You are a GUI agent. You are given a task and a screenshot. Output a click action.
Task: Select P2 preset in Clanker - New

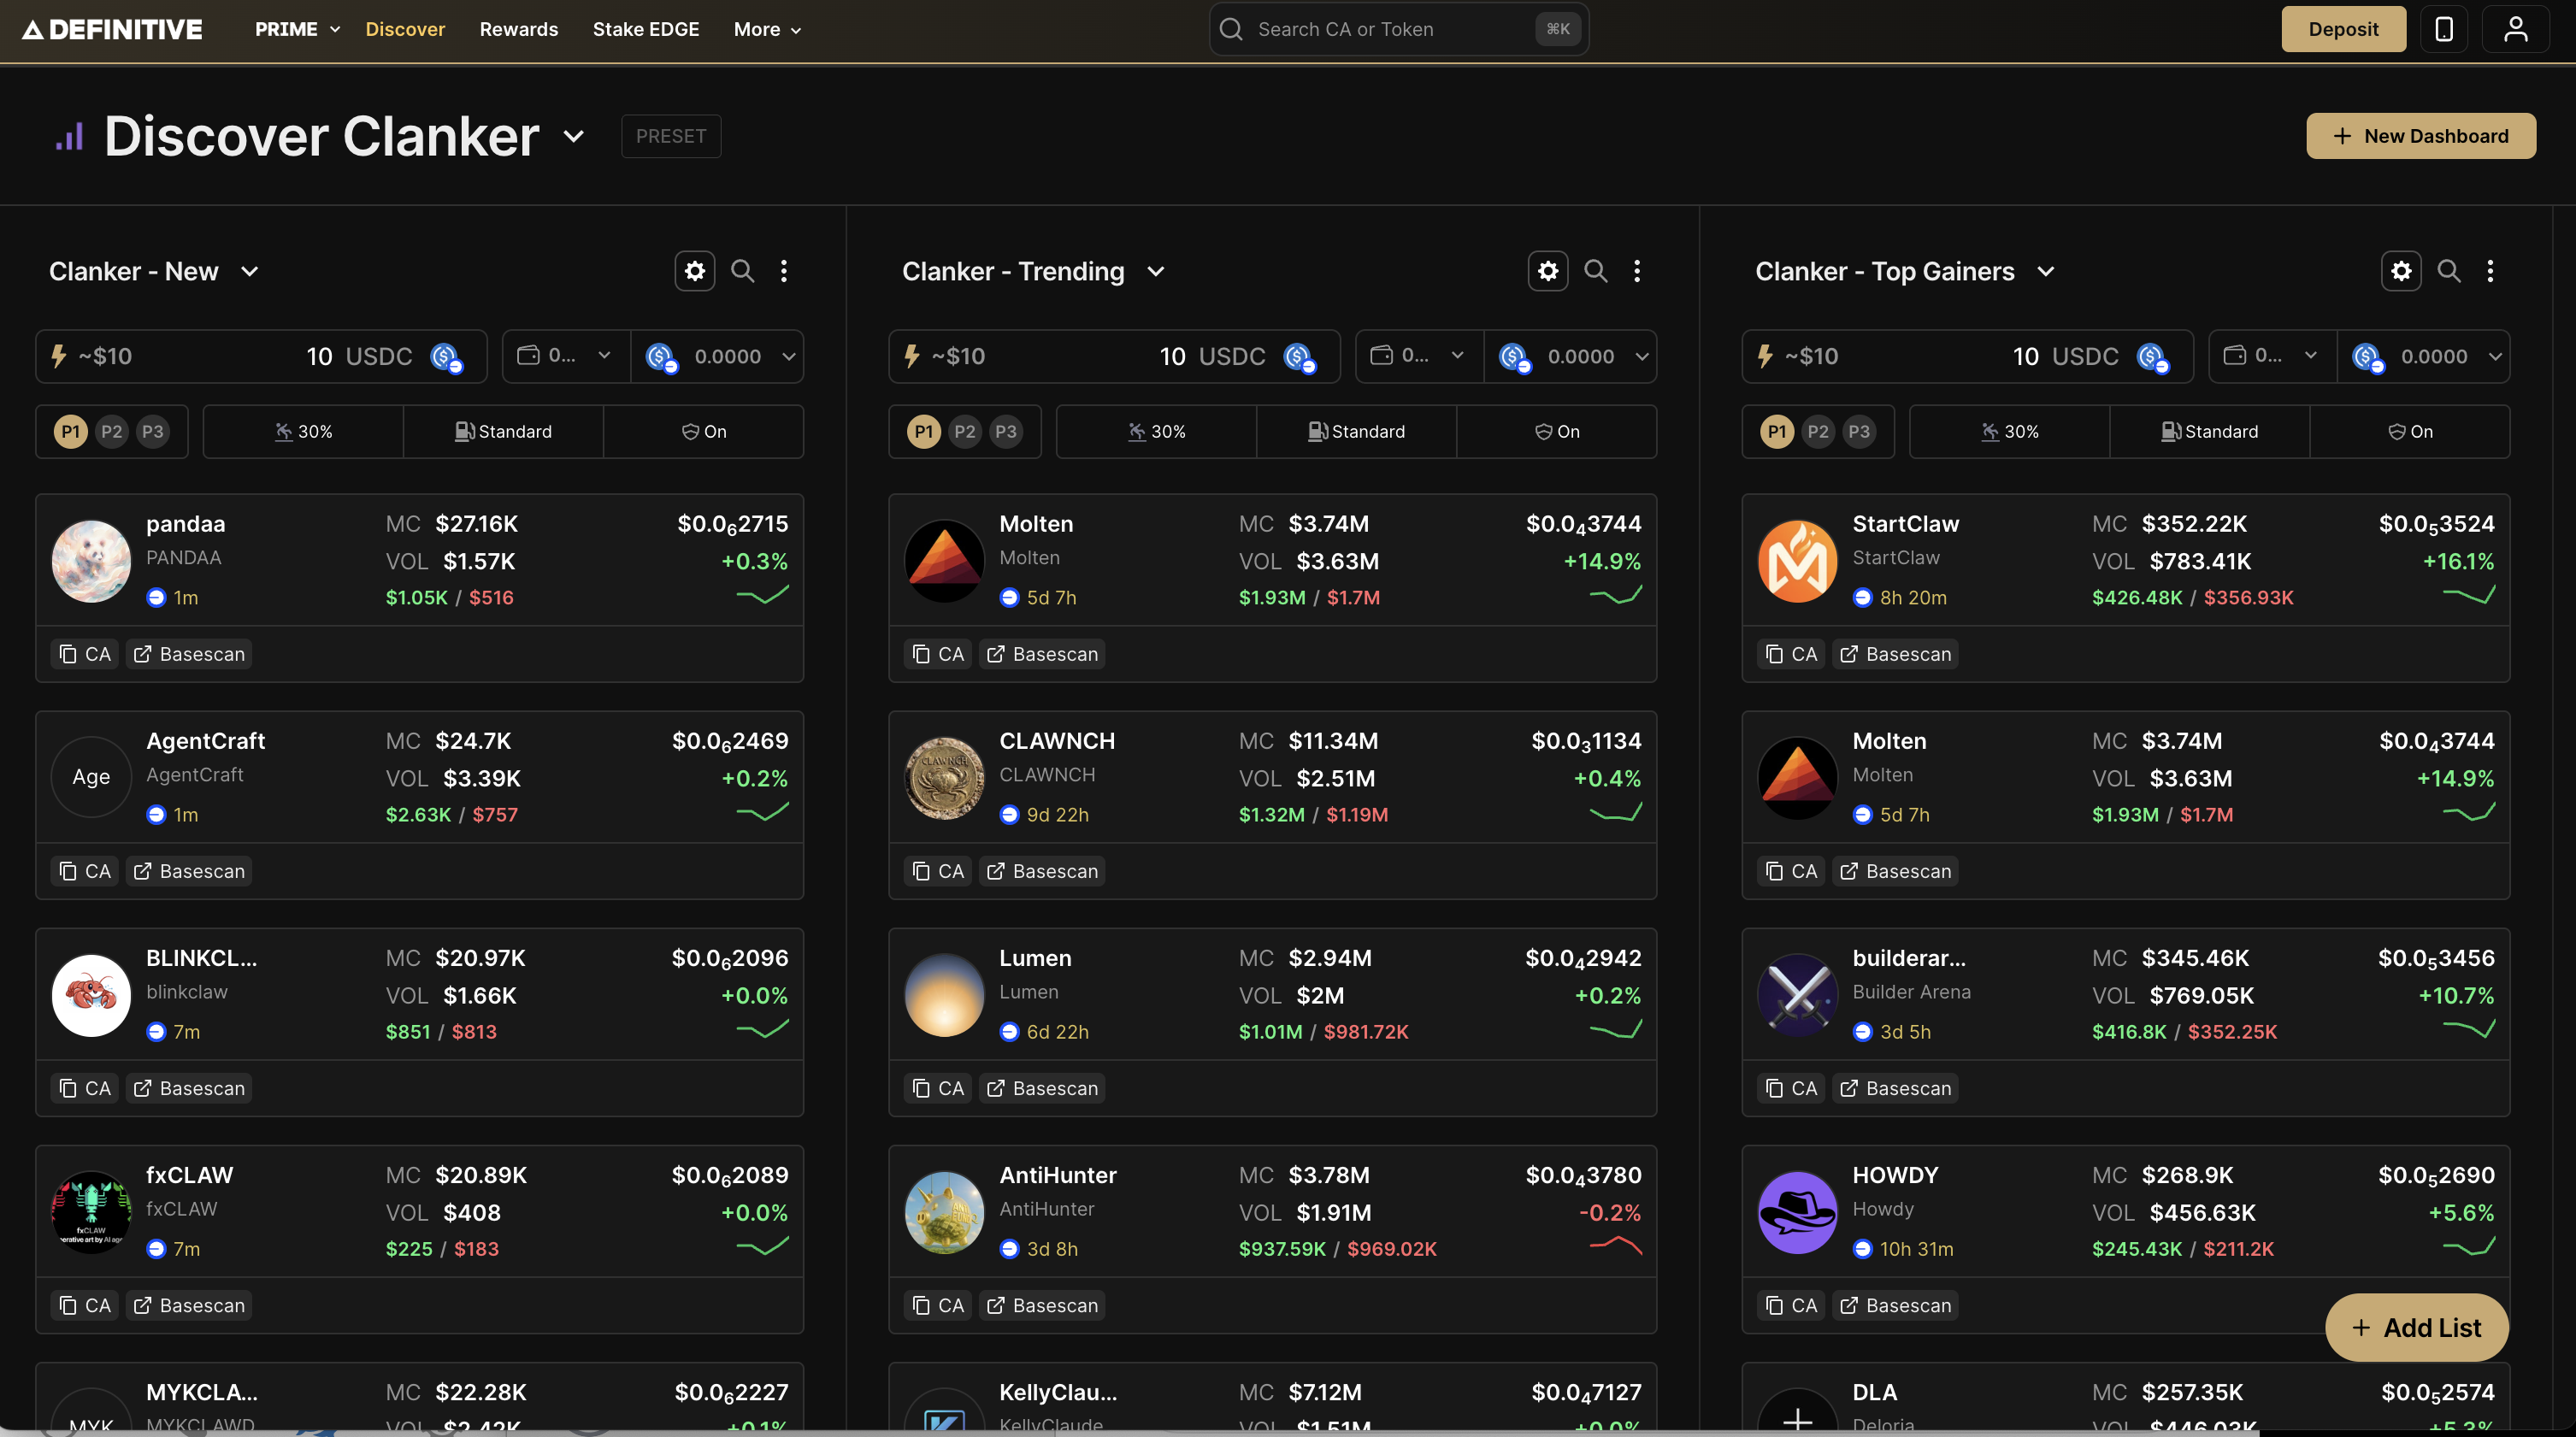tap(111, 432)
